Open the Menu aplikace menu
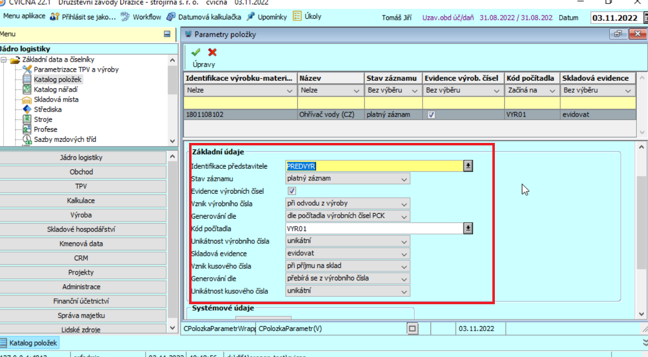 point(24,16)
